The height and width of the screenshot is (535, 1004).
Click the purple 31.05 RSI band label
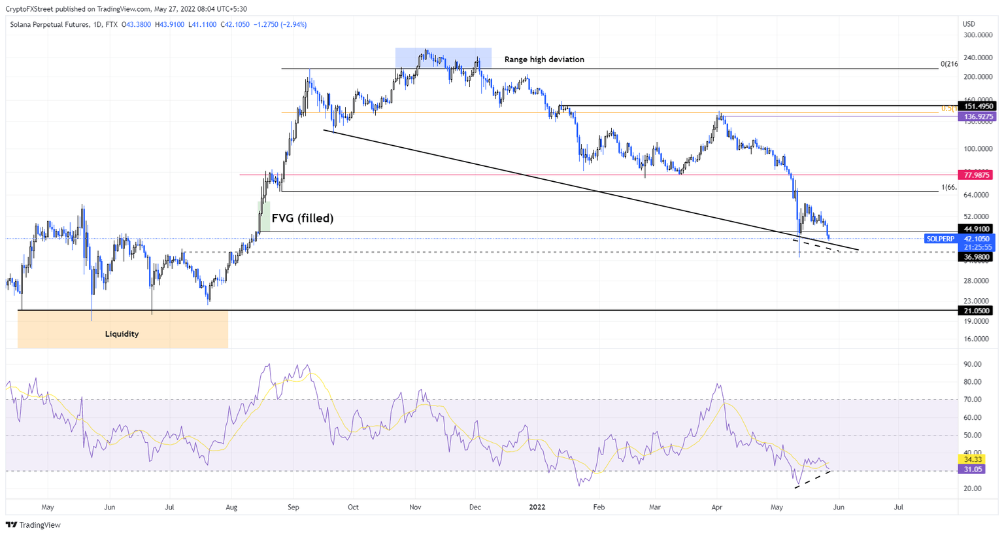[973, 470]
